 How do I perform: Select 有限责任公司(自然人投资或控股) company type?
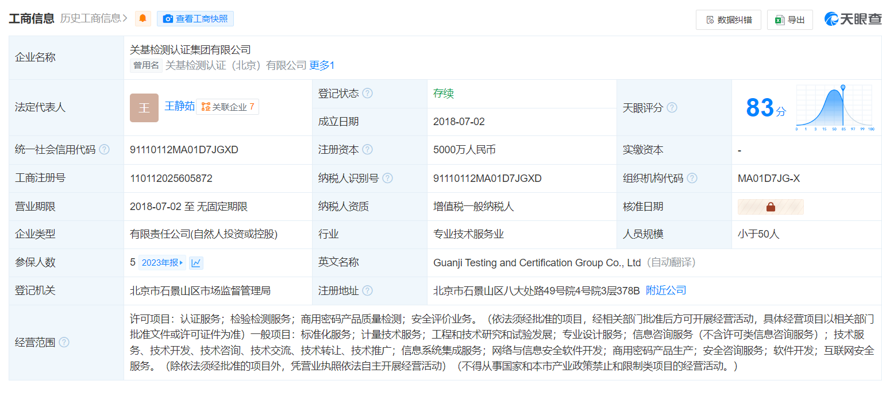coord(204,234)
